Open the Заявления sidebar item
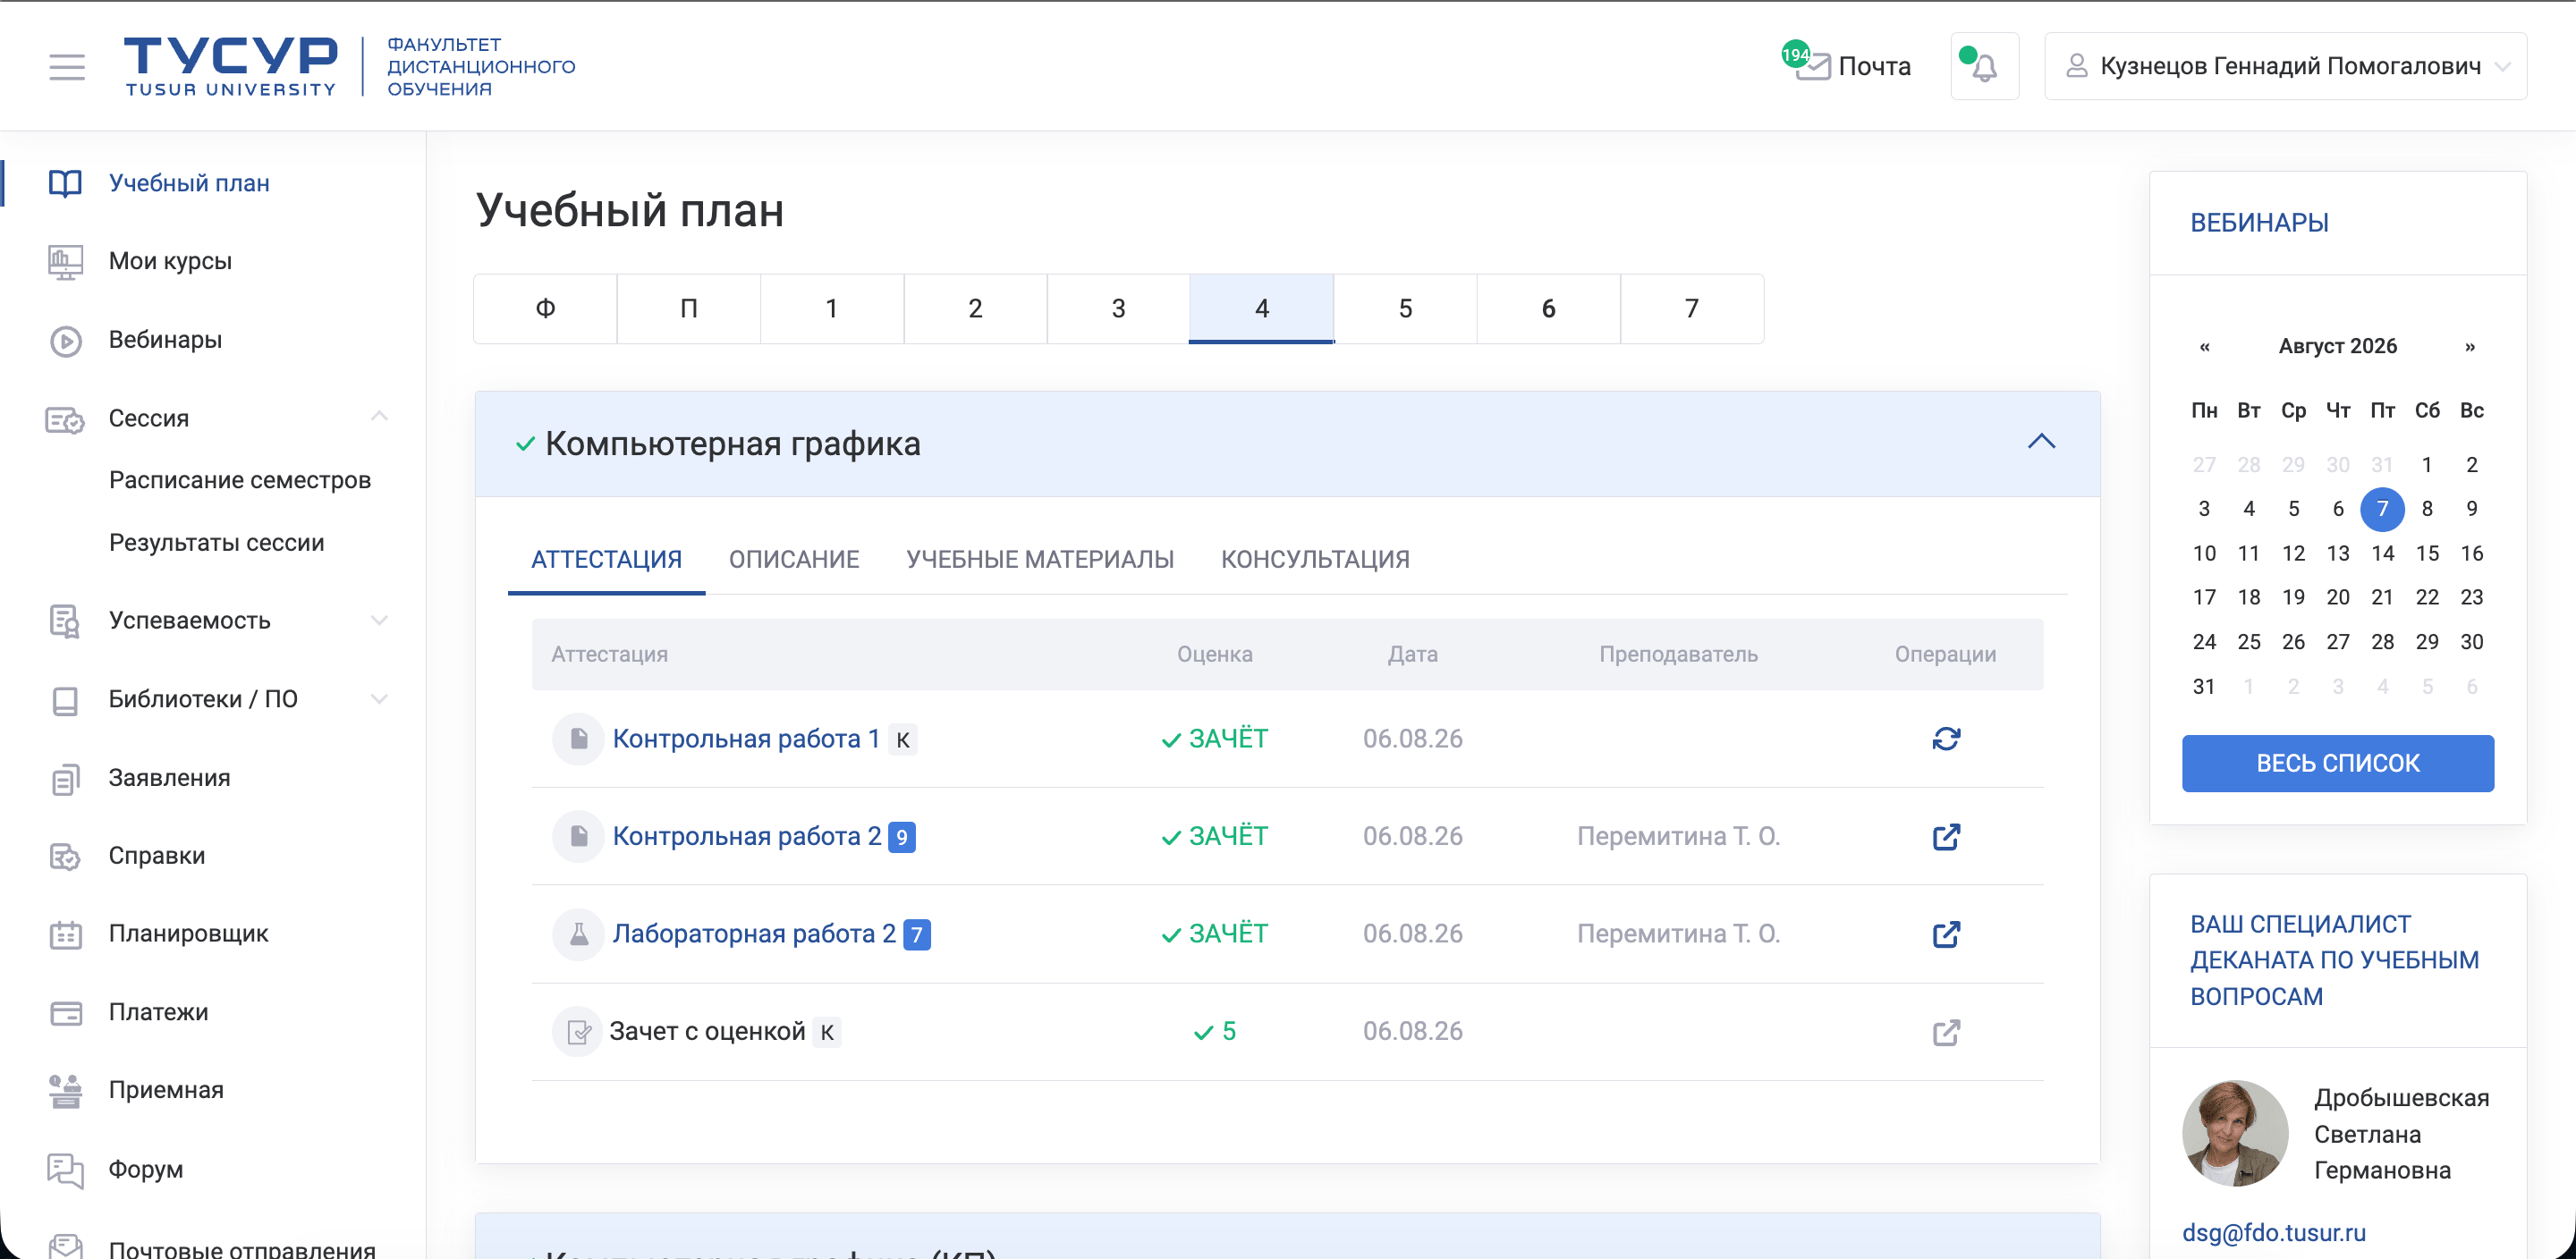This screenshot has height=1259, width=2576. tap(170, 778)
